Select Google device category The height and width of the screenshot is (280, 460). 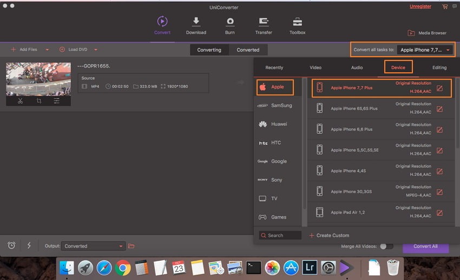point(278,161)
